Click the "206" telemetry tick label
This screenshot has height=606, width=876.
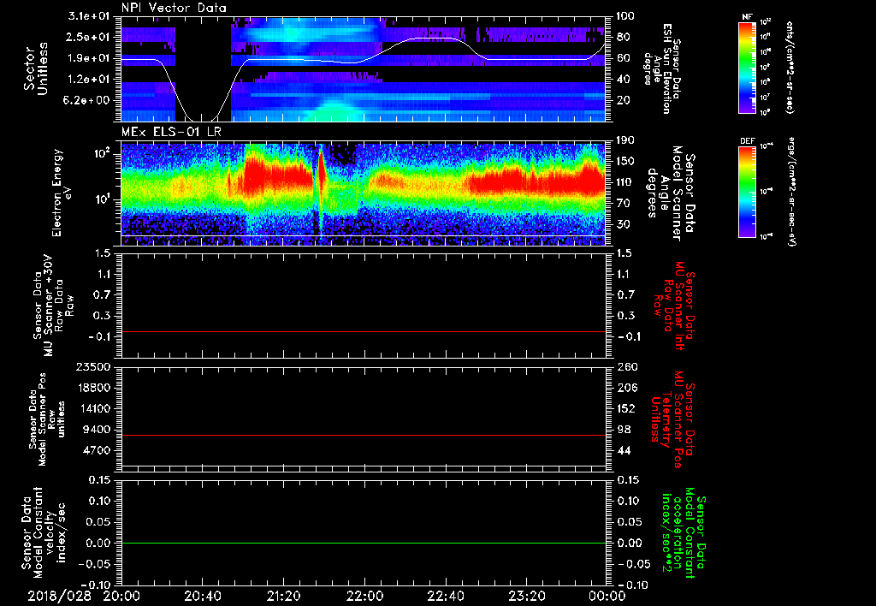[x=625, y=388]
